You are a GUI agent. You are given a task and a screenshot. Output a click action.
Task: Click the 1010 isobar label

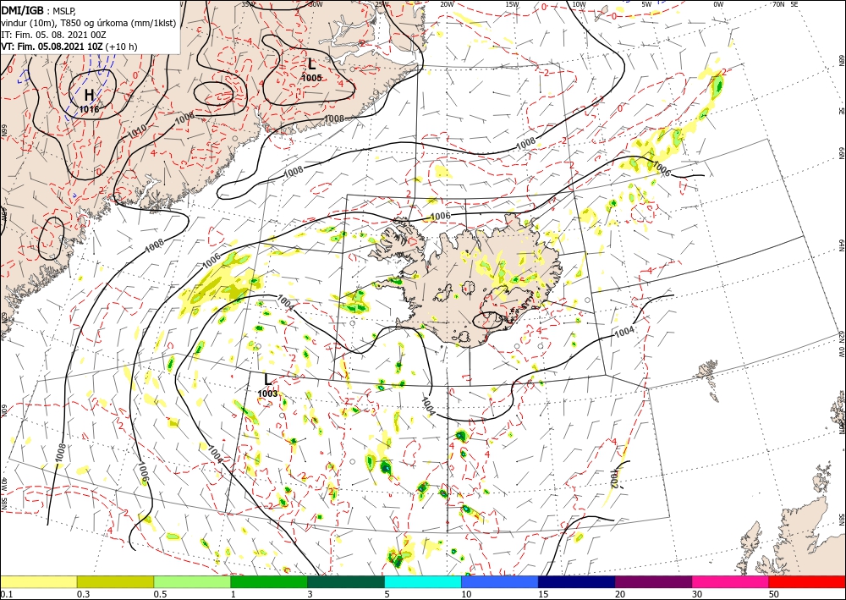click(136, 130)
